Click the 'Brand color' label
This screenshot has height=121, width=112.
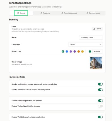coord(16,51)
